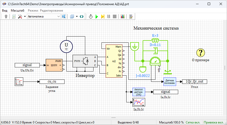The image size is (227, 125).
Task: Open the 'Вид' menu
Action: tap(5, 11)
